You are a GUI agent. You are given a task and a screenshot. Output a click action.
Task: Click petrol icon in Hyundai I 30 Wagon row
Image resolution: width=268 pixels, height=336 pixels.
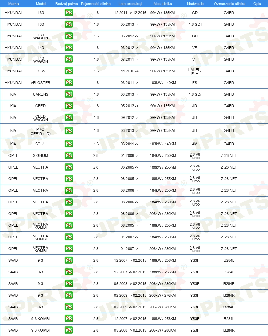(x=69, y=36)
